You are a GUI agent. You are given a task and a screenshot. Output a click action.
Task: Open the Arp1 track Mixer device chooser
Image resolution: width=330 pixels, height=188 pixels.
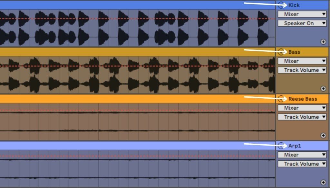click(302, 155)
